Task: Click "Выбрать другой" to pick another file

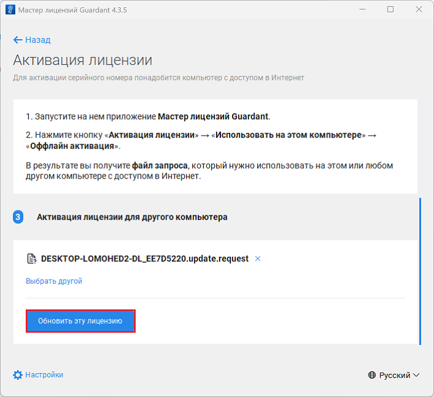Action: tap(54, 281)
